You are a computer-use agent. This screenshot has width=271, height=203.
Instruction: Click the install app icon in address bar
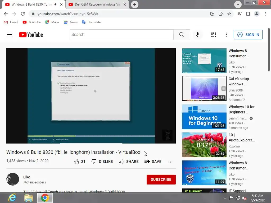[x=212, y=14]
